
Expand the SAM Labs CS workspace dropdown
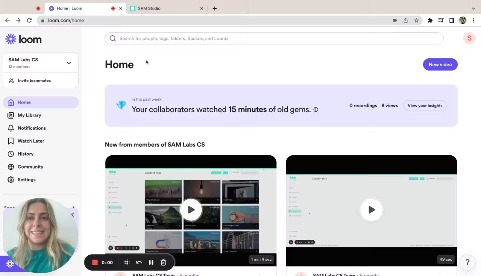click(69, 63)
